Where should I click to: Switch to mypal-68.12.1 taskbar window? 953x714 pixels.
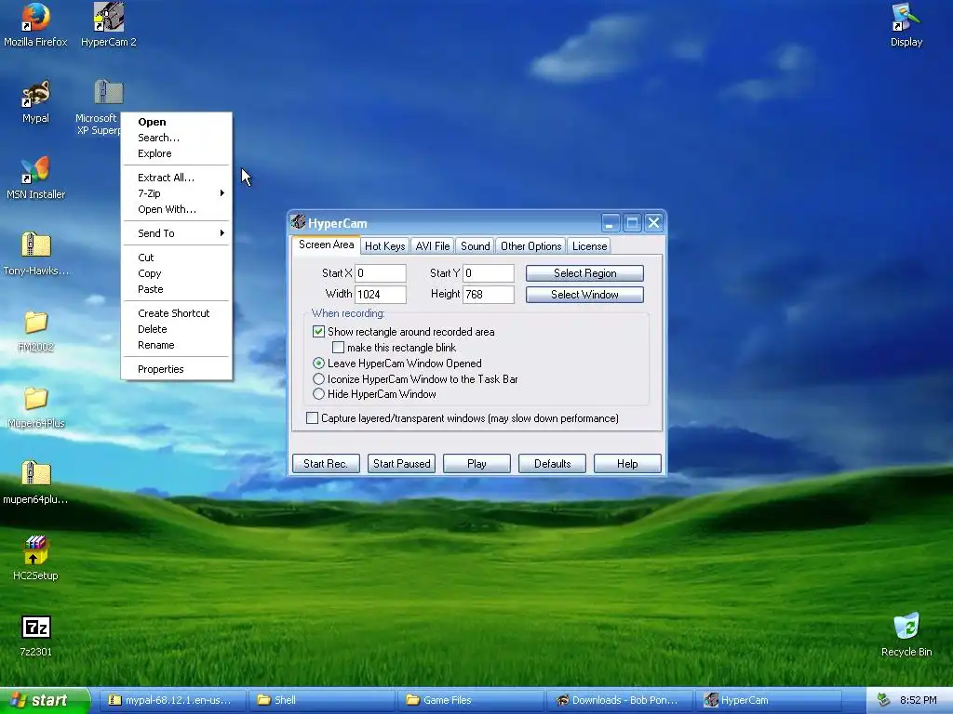point(171,700)
